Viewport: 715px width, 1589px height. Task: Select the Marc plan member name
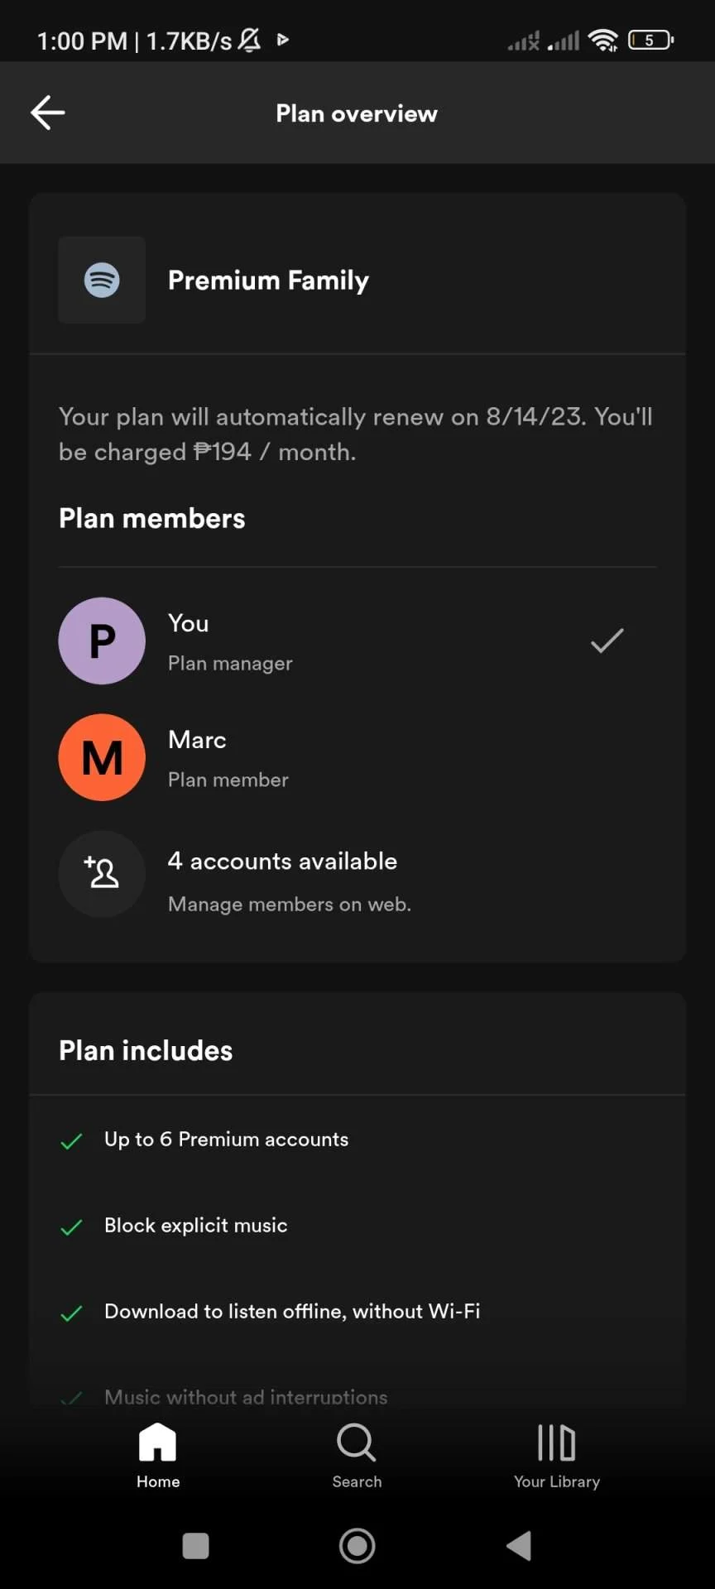point(197,739)
